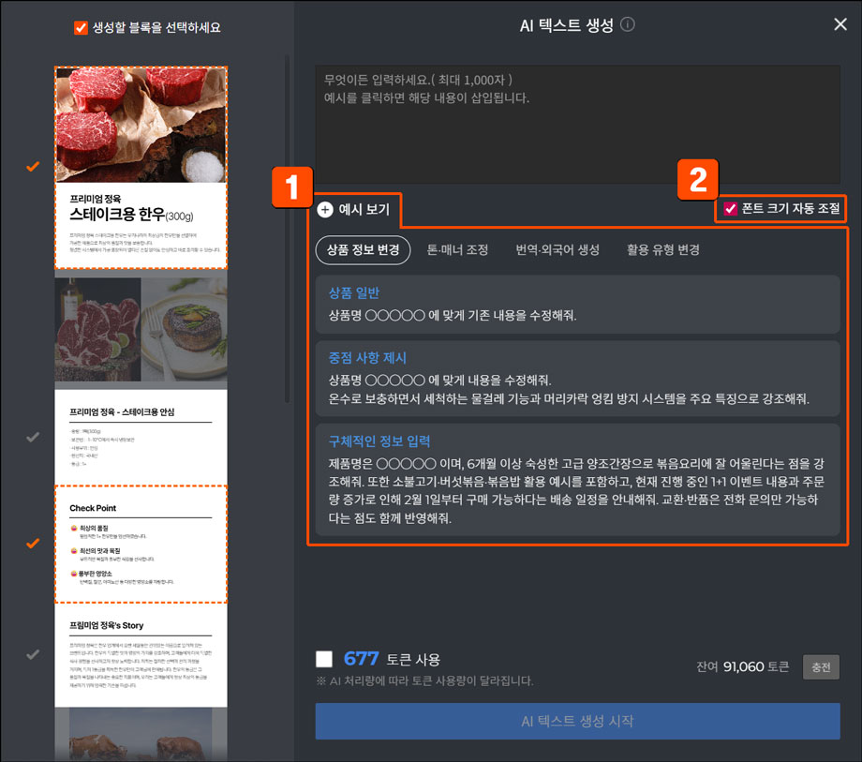This screenshot has width=862, height=762.
Task: Insert the 중점 사항 제시 example prompt
Action: [576, 379]
